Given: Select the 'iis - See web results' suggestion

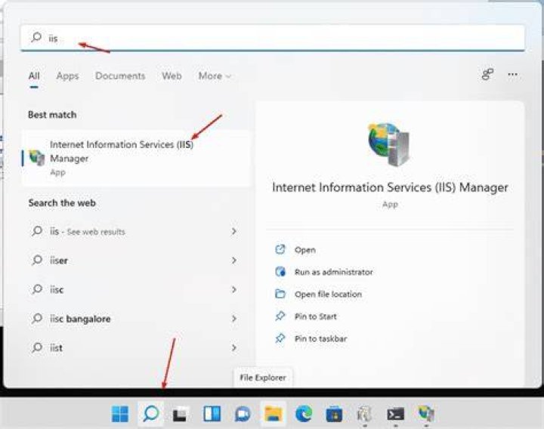Looking at the screenshot, I should (134, 231).
